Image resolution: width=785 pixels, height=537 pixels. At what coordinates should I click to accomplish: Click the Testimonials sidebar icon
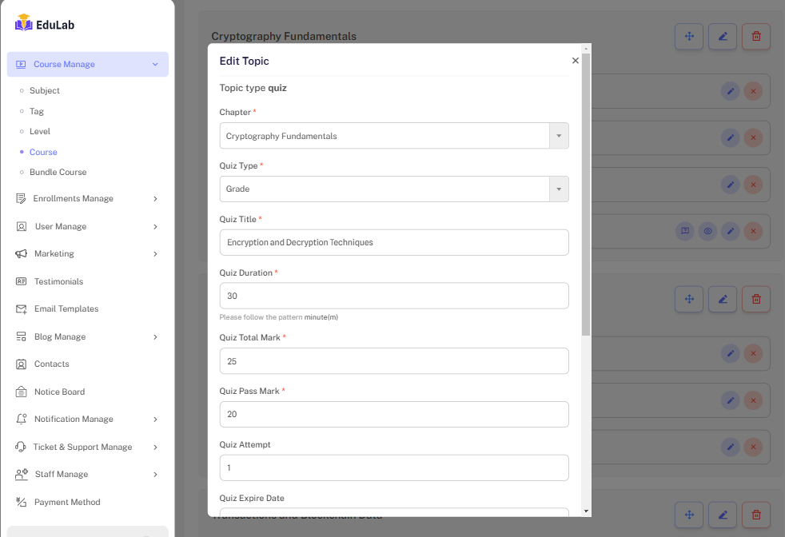pyautogui.click(x=22, y=281)
